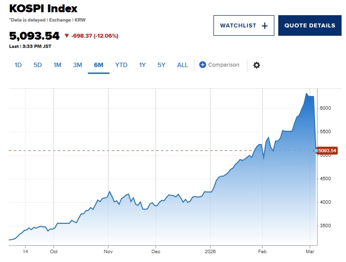This screenshot has width=346, height=262.
Task: Click the KOSPI Index title
Action: (x=43, y=8)
